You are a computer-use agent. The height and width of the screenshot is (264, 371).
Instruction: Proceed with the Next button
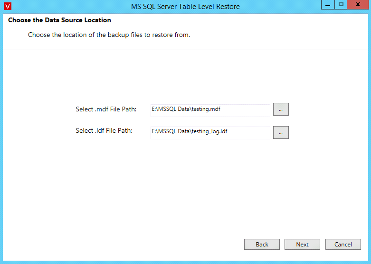(302, 245)
